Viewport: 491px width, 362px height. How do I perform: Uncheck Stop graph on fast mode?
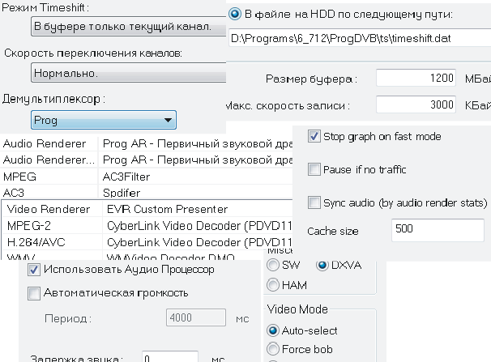(314, 137)
